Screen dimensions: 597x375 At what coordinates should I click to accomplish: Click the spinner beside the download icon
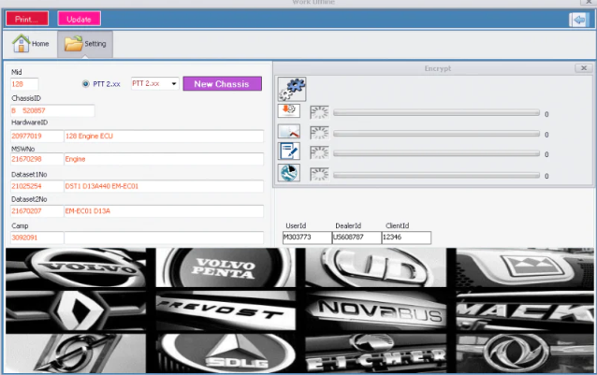(x=319, y=112)
